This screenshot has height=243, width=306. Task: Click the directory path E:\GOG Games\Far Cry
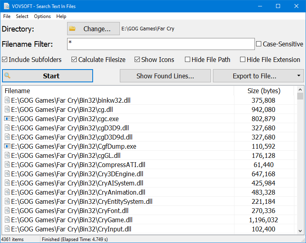click(148, 29)
